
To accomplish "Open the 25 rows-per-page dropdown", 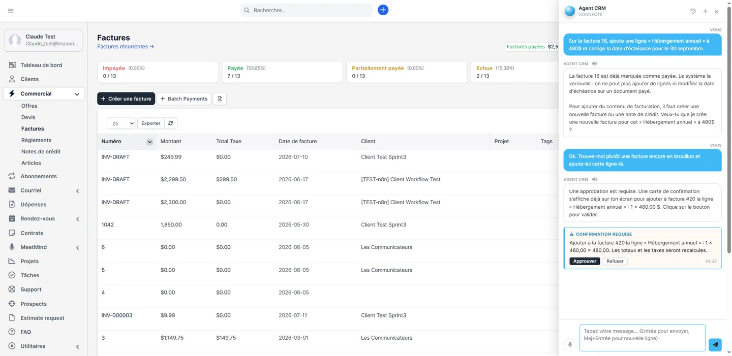I will pos(121,123).
